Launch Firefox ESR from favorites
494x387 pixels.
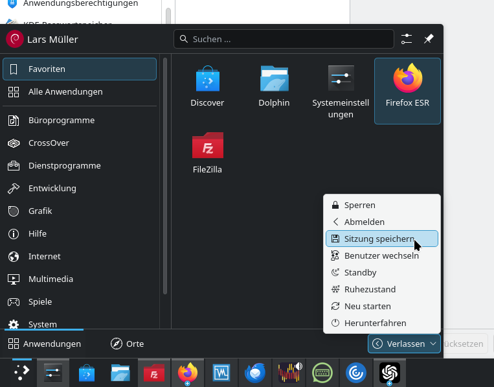click(x=407, y=86)
